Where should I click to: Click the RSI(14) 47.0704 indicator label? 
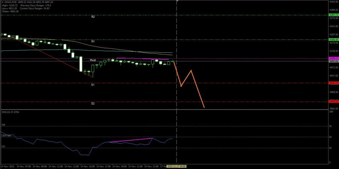coord(10,112)
